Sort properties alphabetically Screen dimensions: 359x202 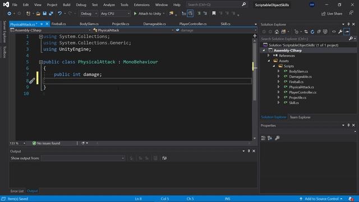click(x=270, y=138)
